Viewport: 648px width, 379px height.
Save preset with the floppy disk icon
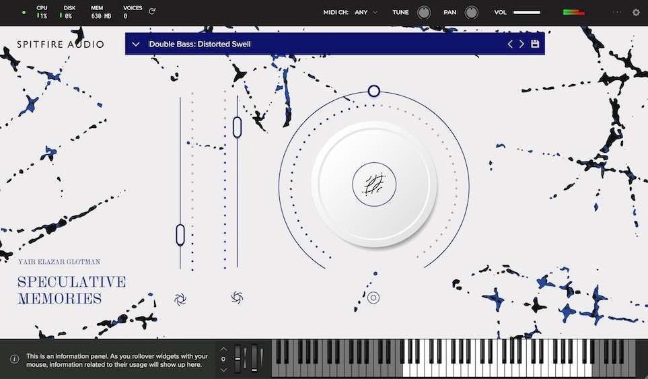(535, 44)
